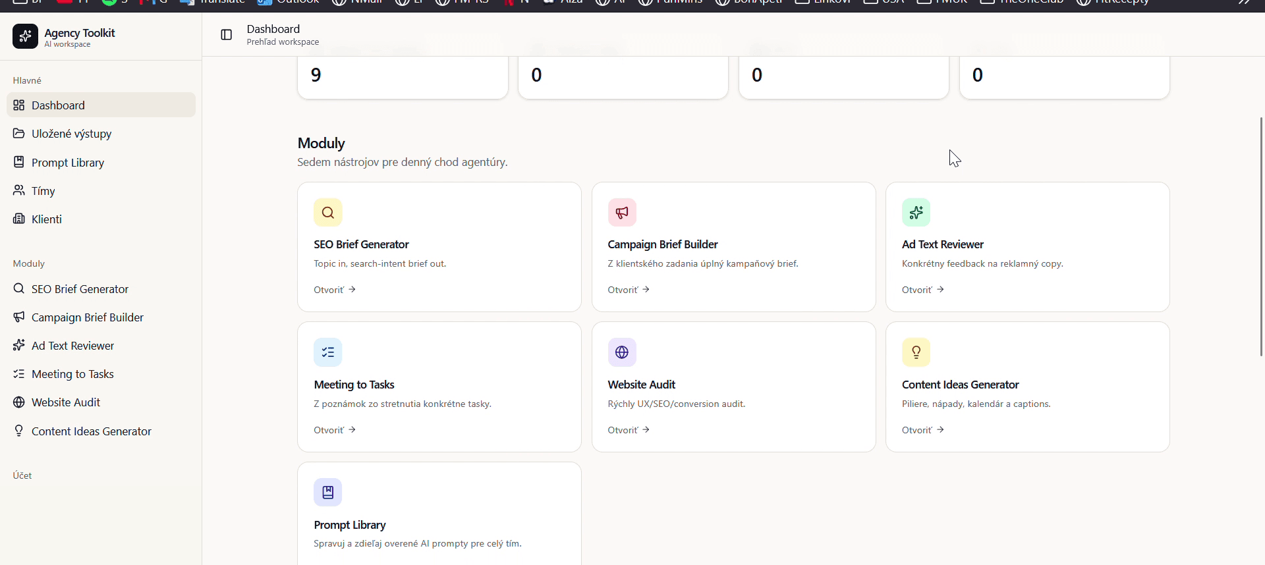
Task: Click Otvoriť on the Meeting to Tasks card
Action: click(335, 430)
